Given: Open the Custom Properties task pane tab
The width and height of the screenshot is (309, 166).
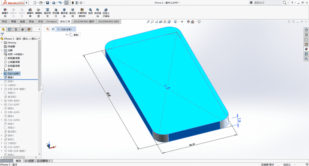Looking at the screenshot, I should (306, 54).
